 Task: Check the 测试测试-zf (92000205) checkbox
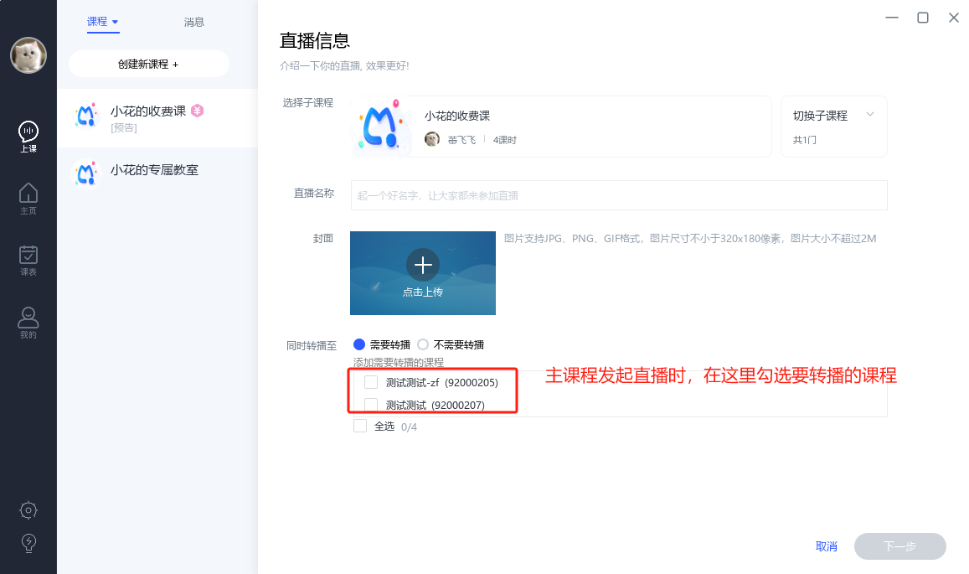pyautogui.click(x=371, y=382)
